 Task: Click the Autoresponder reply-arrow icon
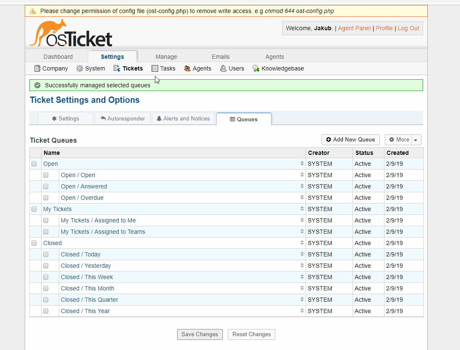[102, 118]
